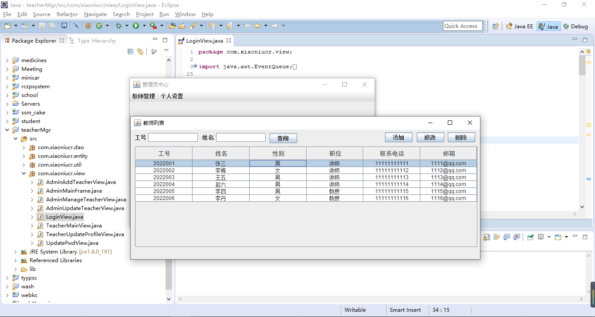Click the Debug bug toolbar icon
595x317 pixels.
118,26
